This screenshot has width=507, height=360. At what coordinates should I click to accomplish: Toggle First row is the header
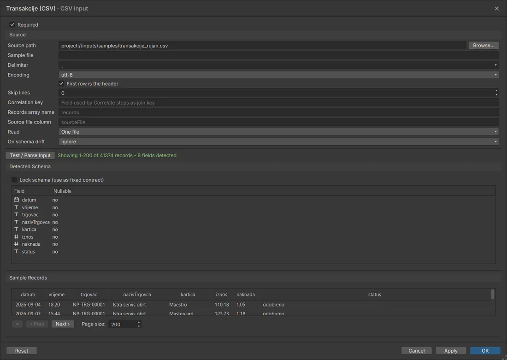[x=61, y=83]
